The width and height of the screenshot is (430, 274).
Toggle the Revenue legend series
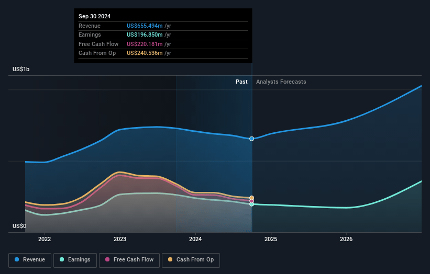tap(30, 260)
